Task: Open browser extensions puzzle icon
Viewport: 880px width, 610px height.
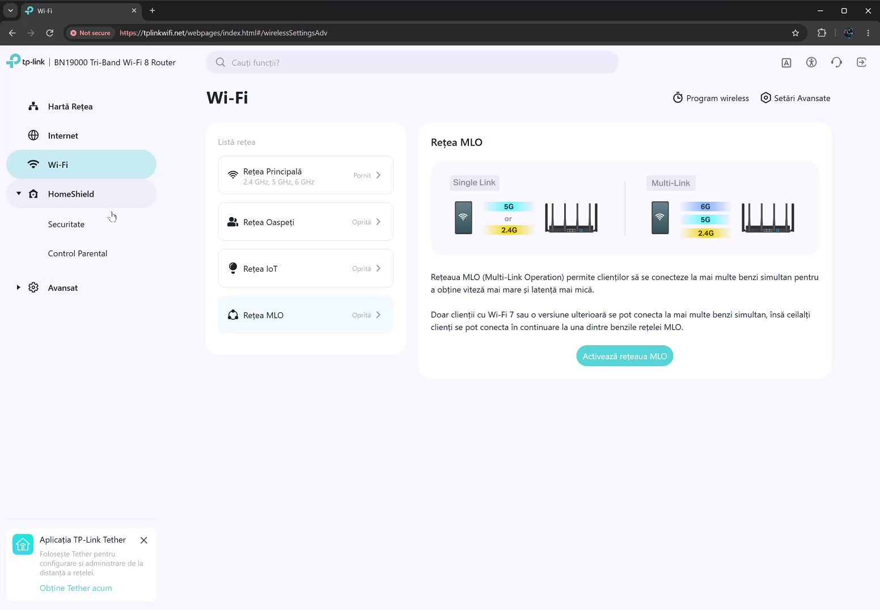Action: pos(822,33)
